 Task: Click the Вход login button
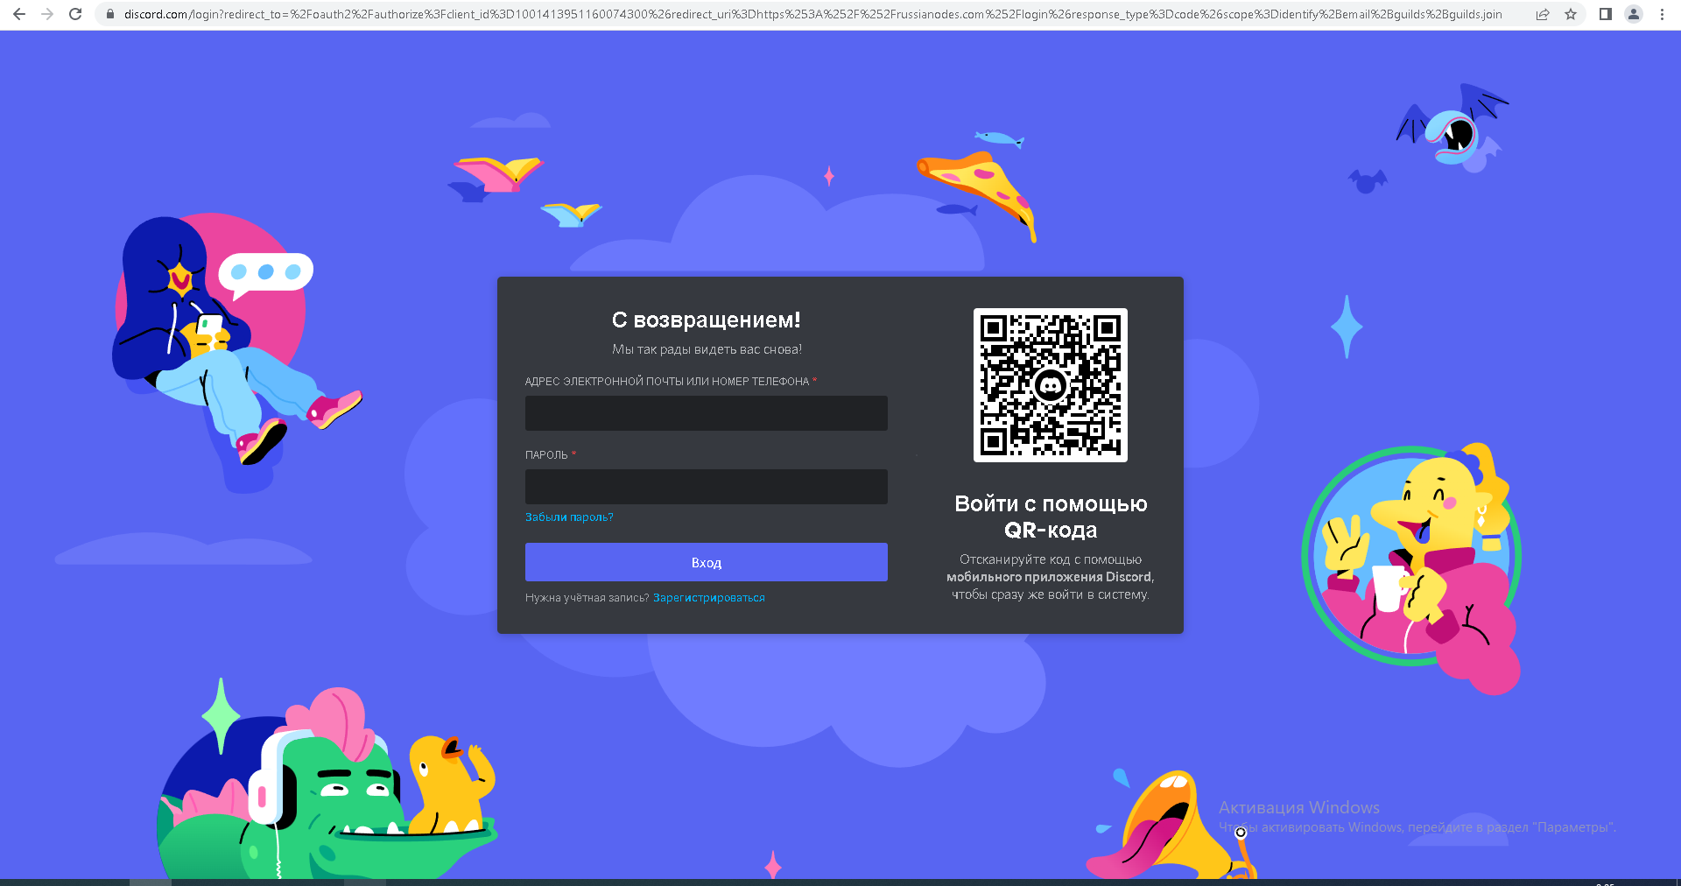coord(707,562)
